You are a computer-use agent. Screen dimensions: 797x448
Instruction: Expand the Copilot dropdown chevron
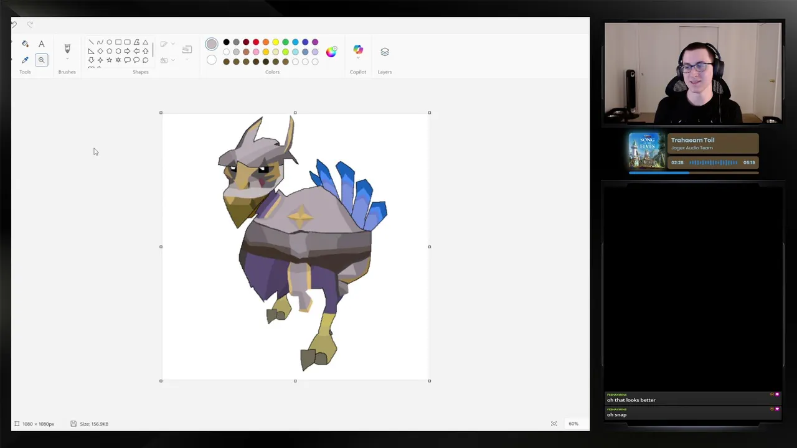[358, 58]
